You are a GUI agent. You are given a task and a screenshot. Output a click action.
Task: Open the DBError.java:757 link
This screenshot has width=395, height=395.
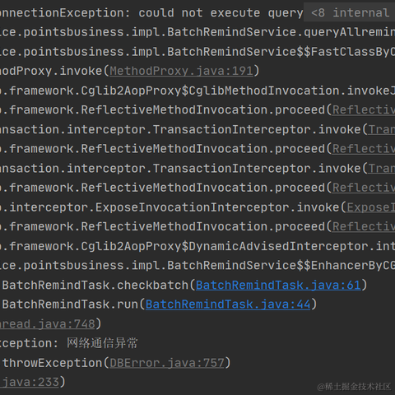167,363
